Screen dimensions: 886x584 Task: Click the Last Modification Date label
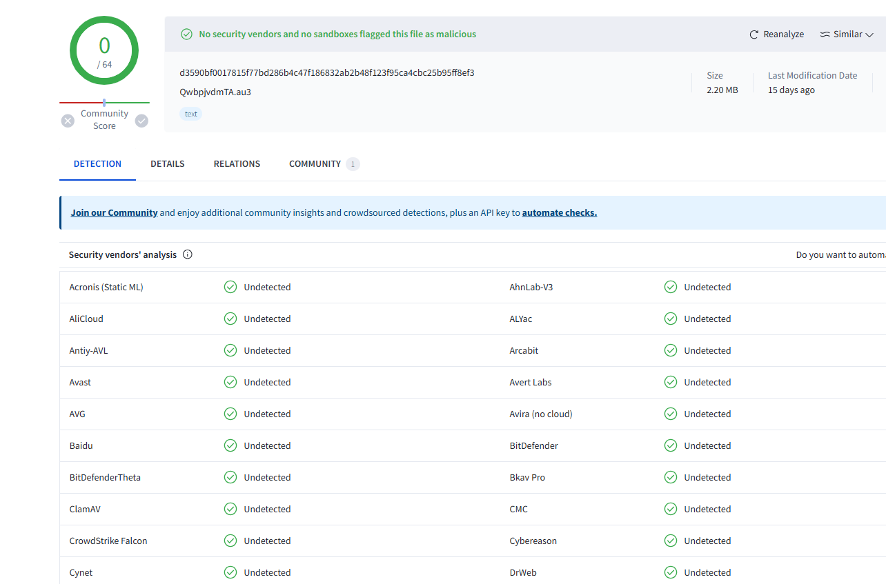pos(813,76)
